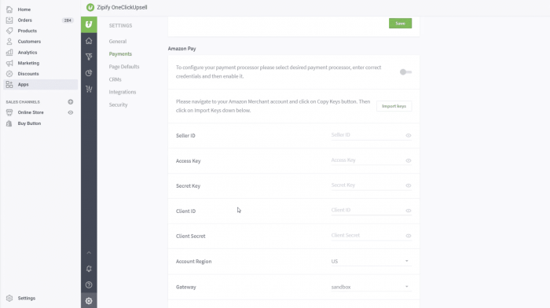Enable the Amazon Pay processor toggle
Screen dimensions: 550x308
[405, 72]
